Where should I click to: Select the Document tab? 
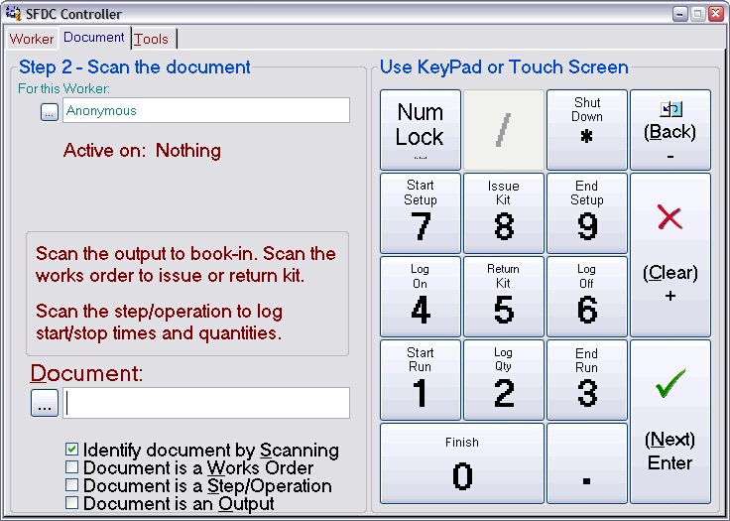pyautogui.click(x=93, y=38)
